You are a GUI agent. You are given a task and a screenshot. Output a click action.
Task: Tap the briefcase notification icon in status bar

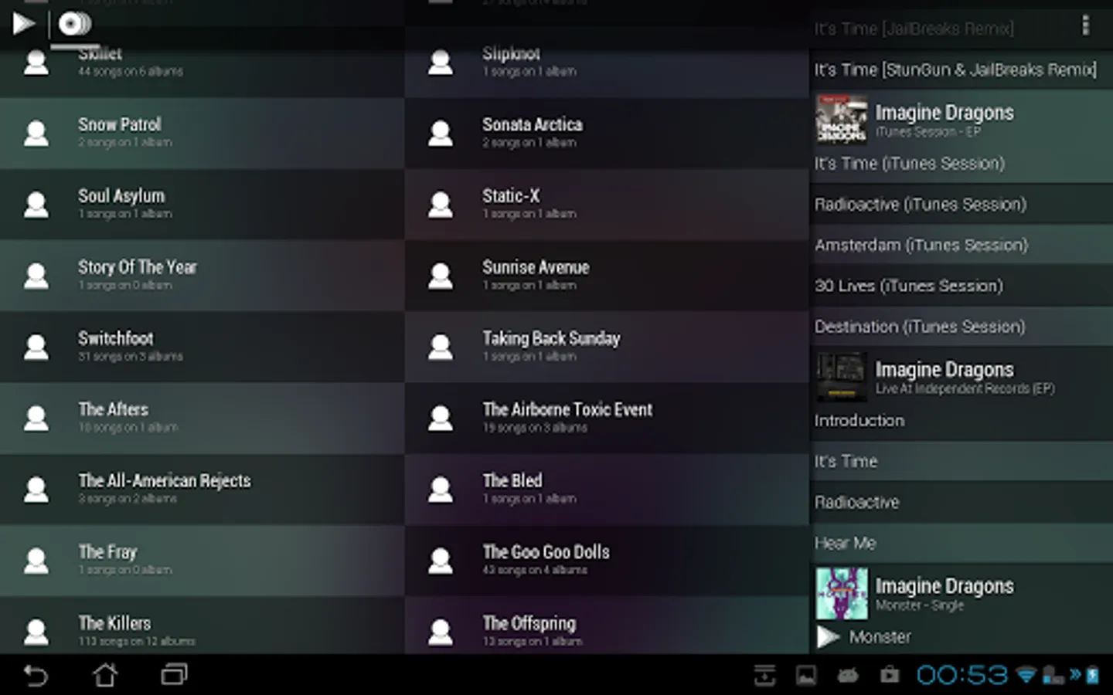tap(890, 676)
